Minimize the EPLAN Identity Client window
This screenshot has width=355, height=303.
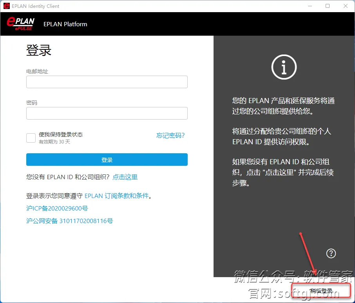[x=309, y=6]
